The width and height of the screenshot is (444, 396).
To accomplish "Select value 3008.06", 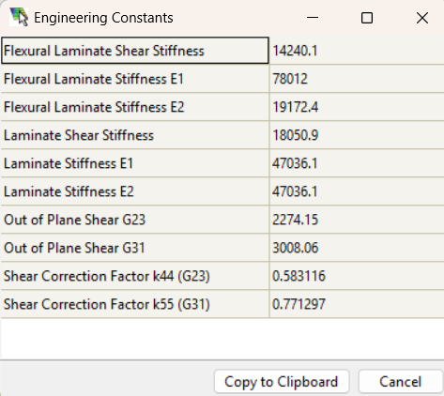I will coord(296,248).
